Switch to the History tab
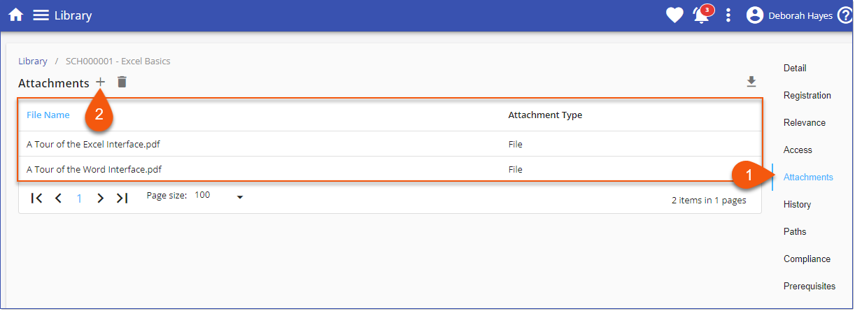 point(797,204)
